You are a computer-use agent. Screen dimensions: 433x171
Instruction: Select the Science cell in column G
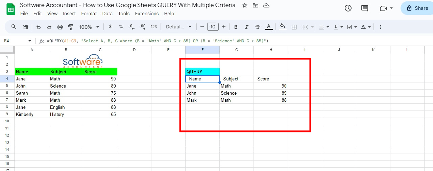tap(237, 93)
